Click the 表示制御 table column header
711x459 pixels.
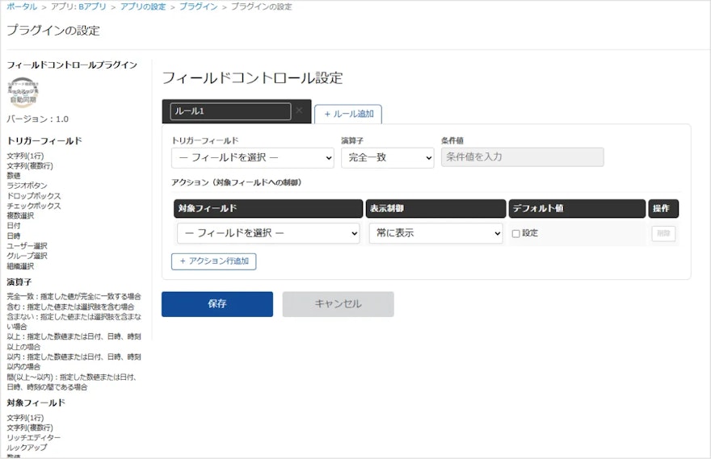(435, 208)
